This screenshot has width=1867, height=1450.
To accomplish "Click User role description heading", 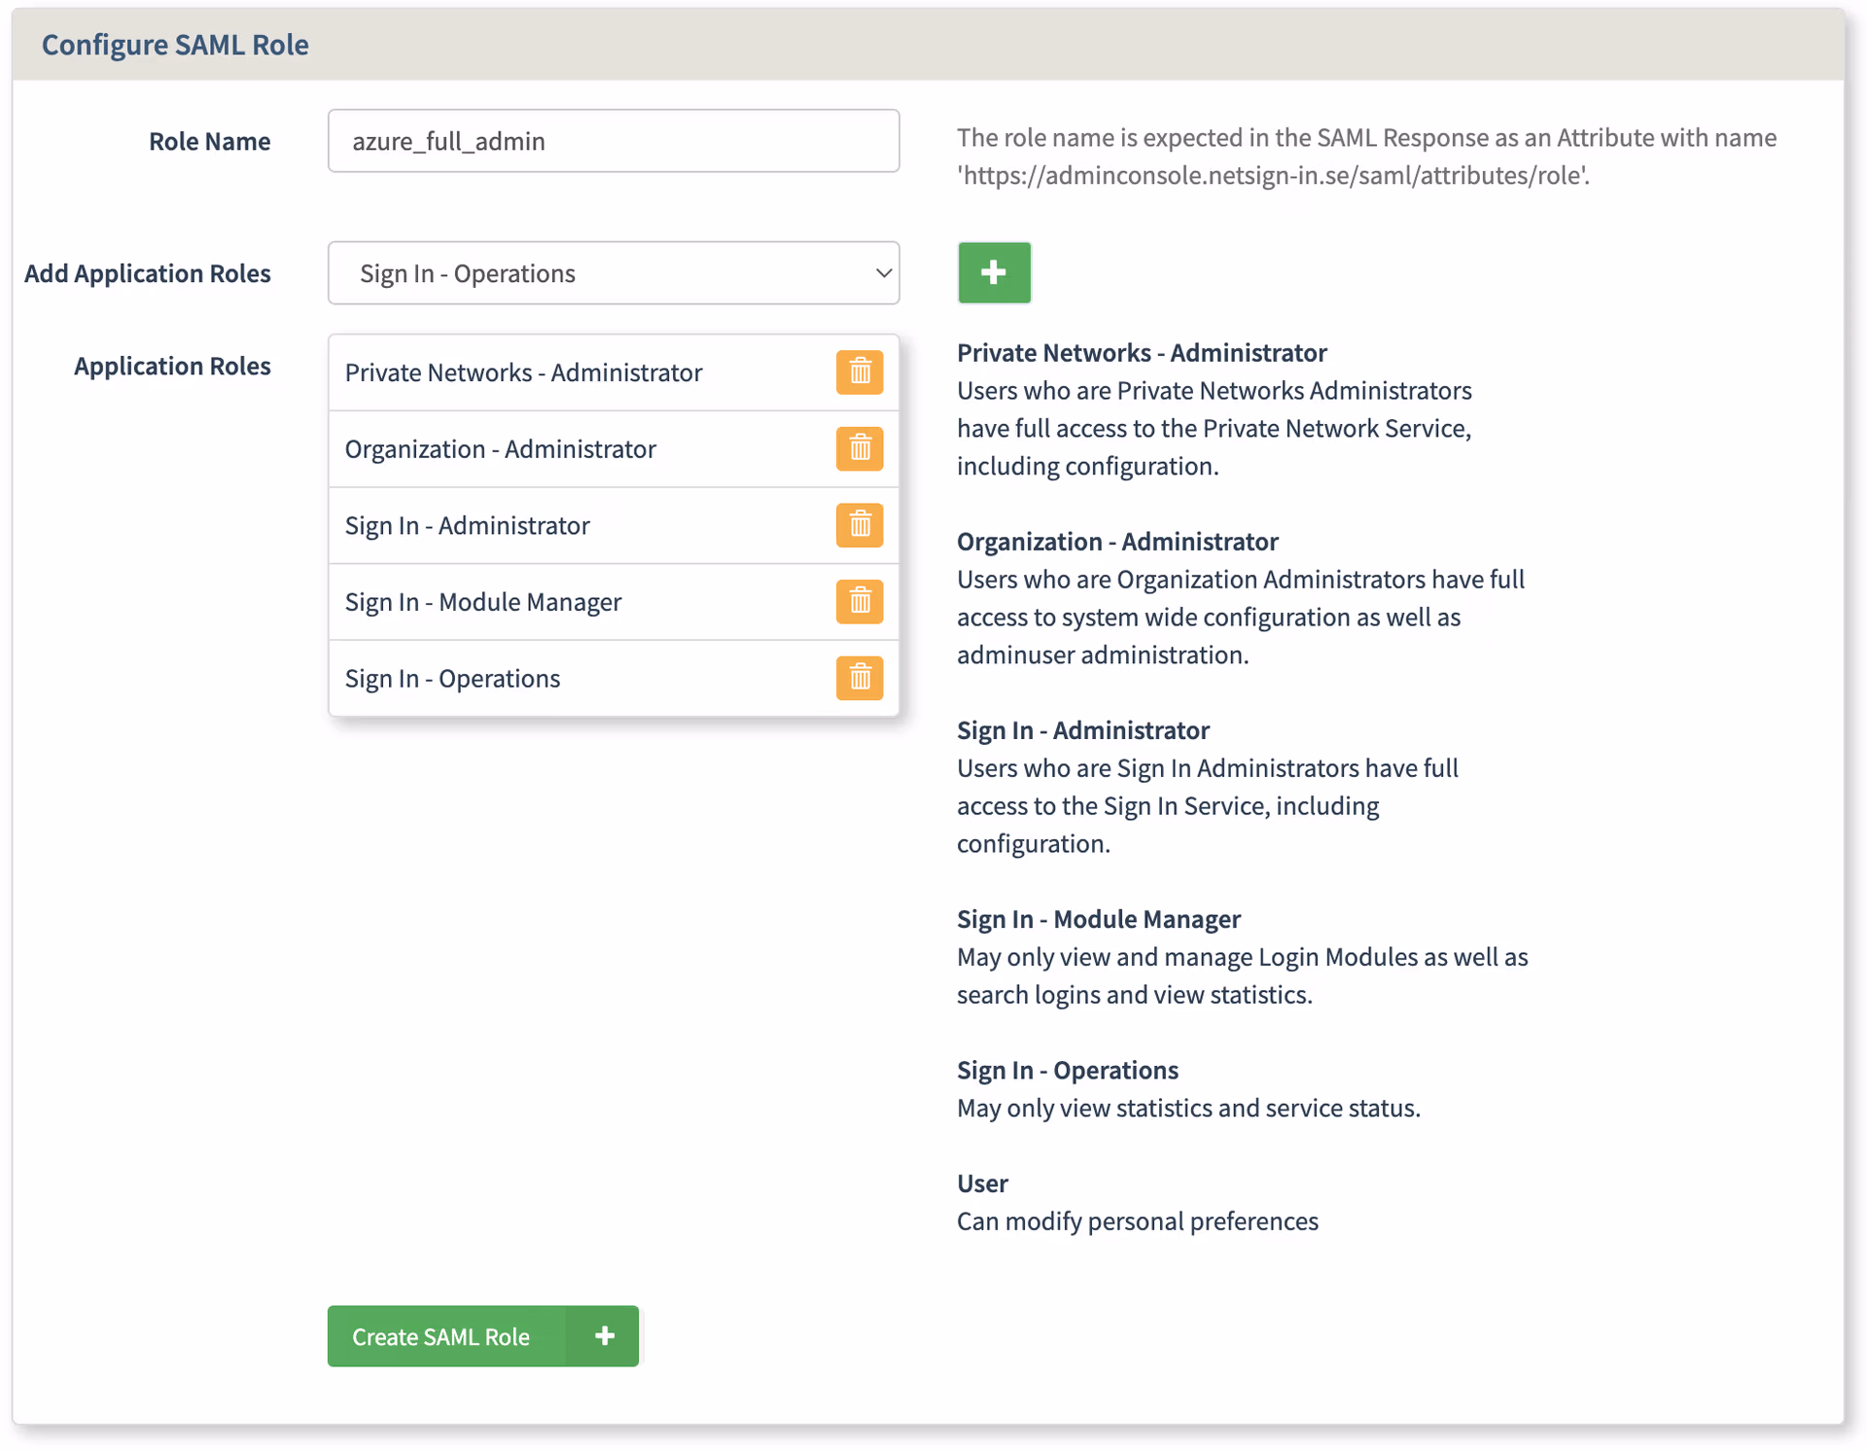I will coord(982,1184).
